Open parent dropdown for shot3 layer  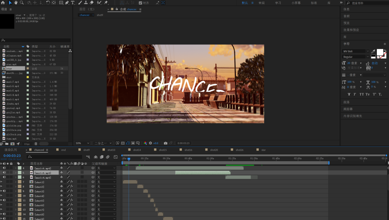106,191
